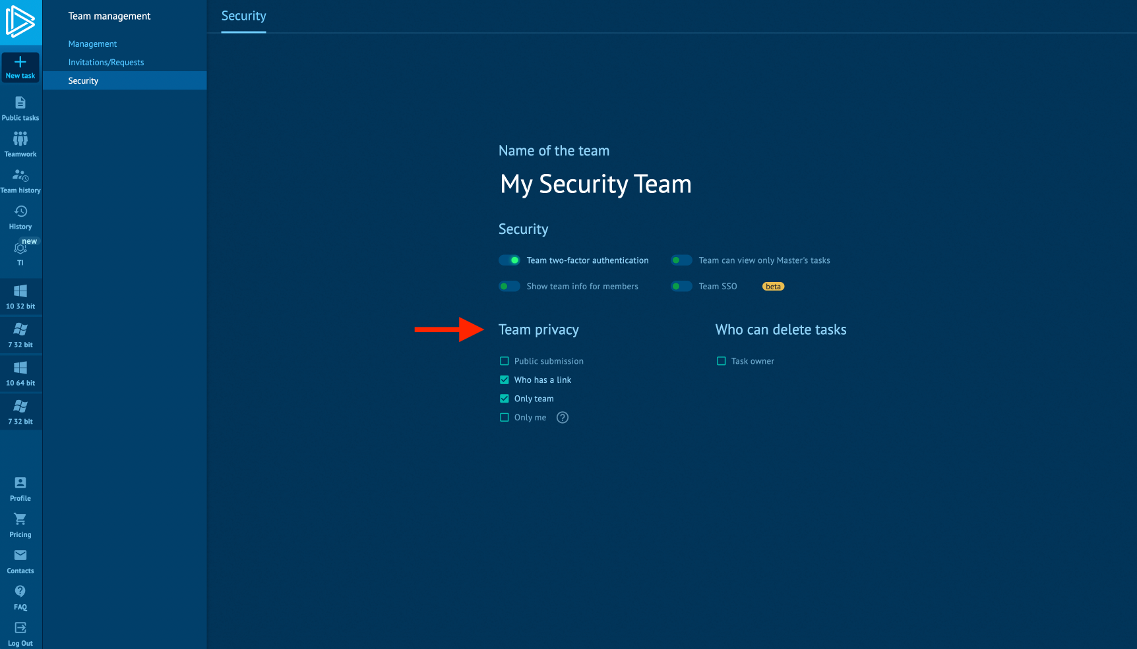Open Invitations/Requests in Team management
The height and width of the screenshot is (649, 1137).
[x=106, y=63]
